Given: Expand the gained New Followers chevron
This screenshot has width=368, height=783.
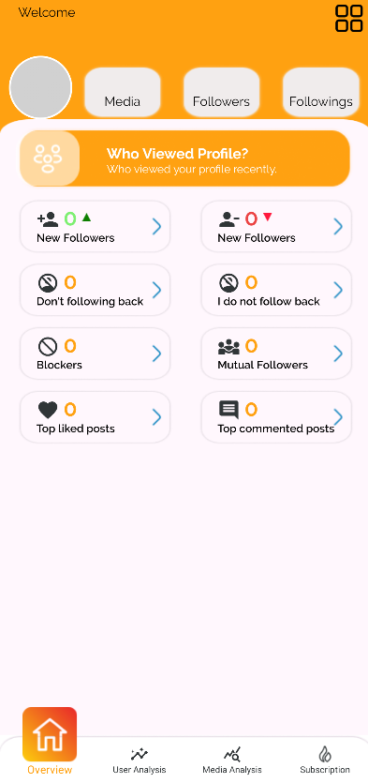Looking at the screenshot, I should 157,227.
